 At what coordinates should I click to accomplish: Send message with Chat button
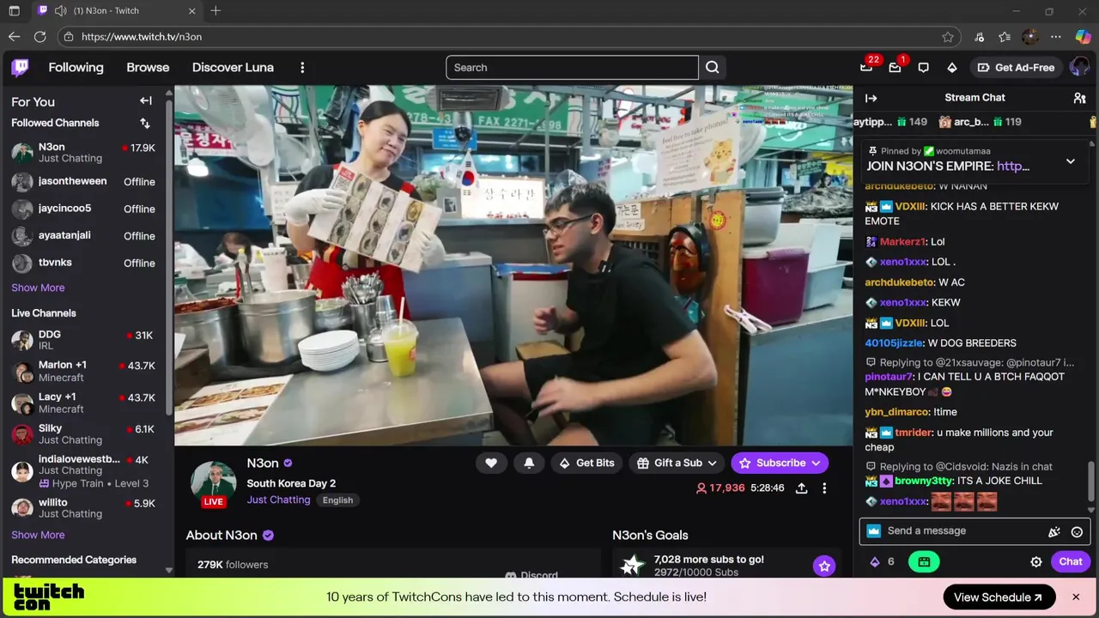click(1071, 561)
